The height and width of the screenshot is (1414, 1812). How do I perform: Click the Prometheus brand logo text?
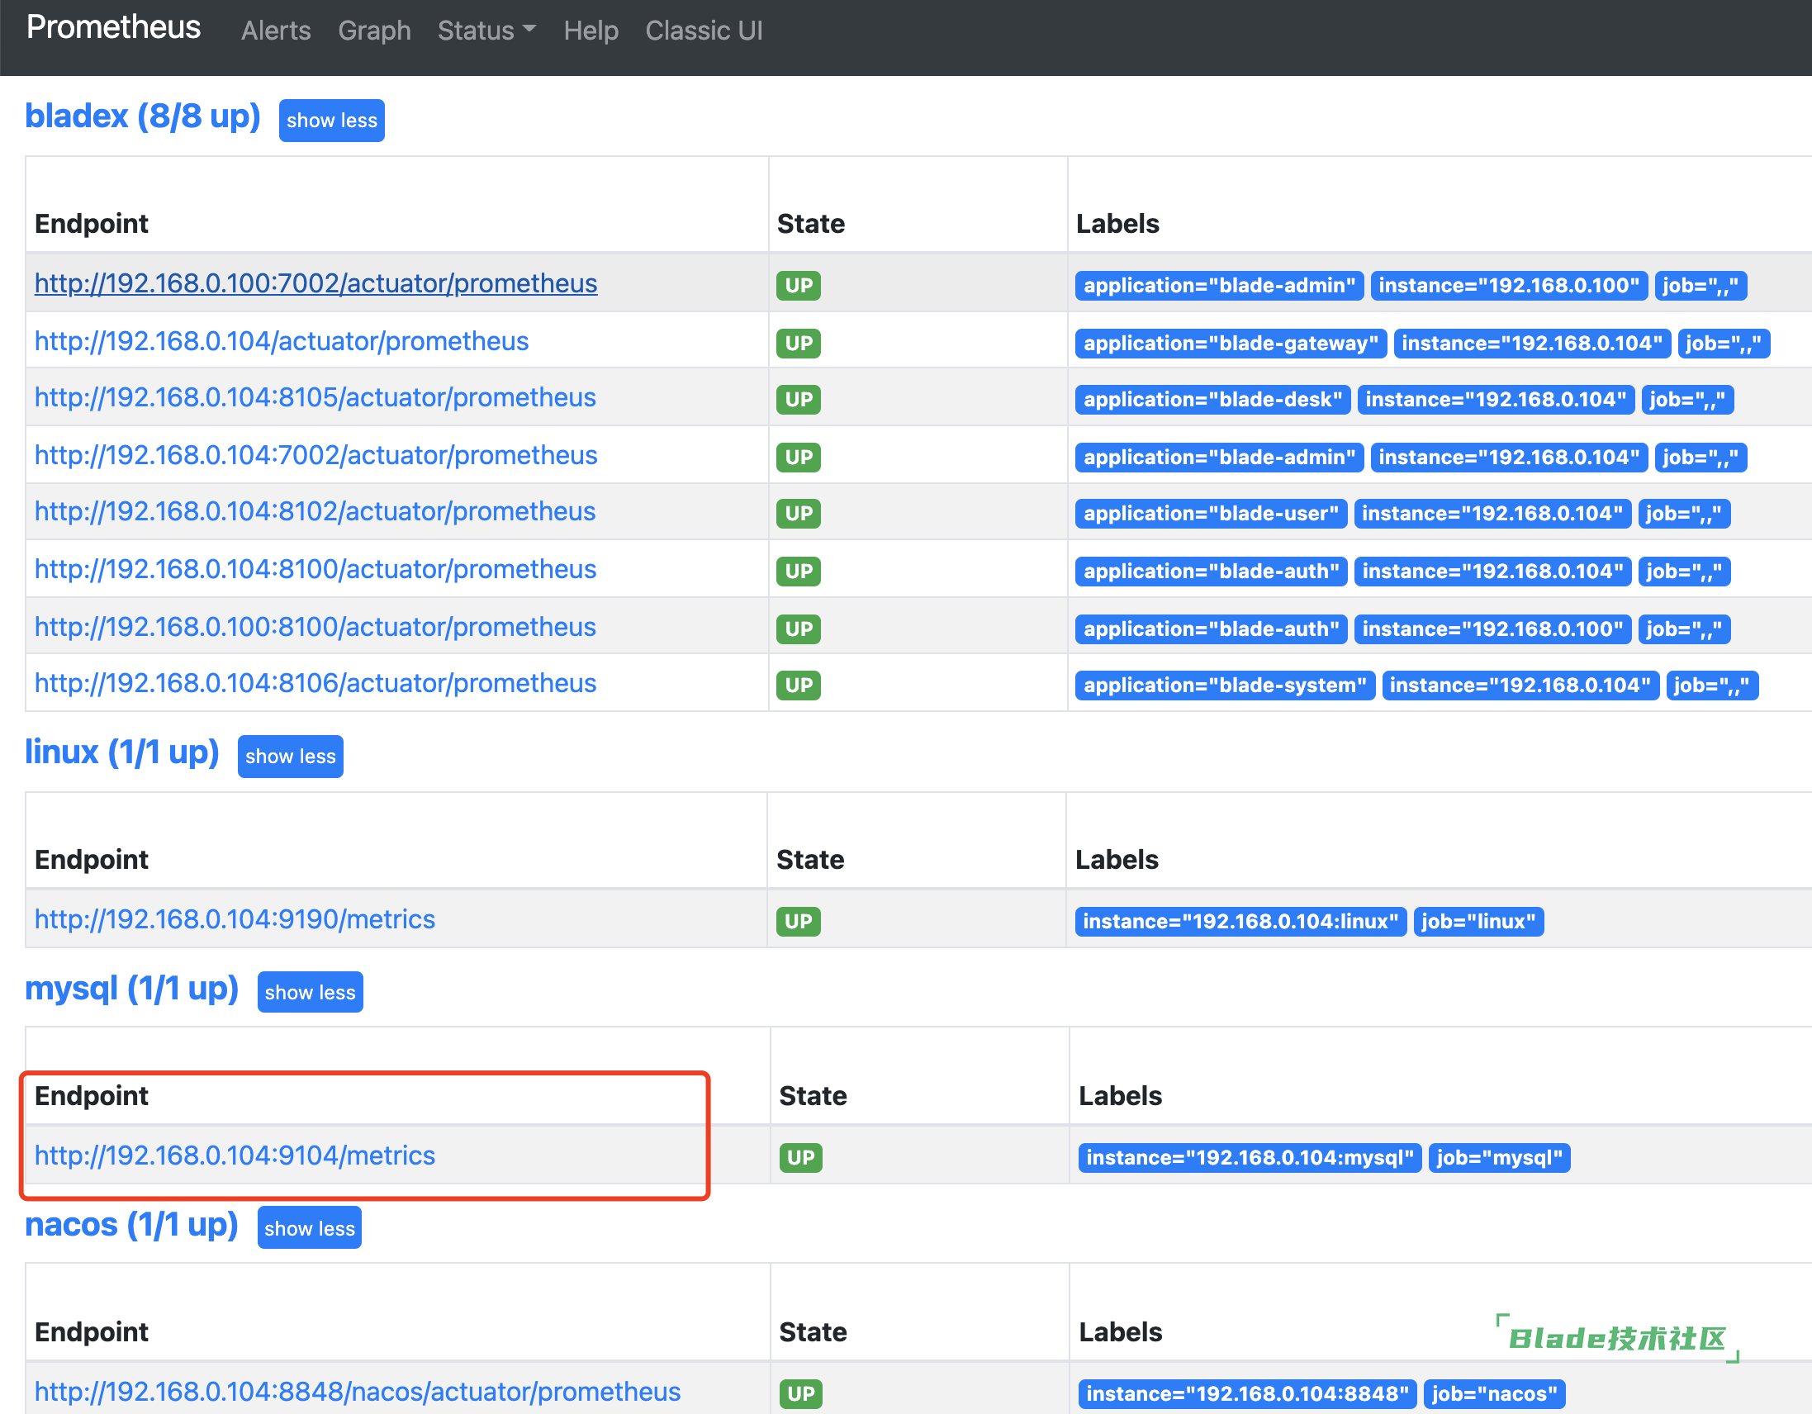pos(114,28)
